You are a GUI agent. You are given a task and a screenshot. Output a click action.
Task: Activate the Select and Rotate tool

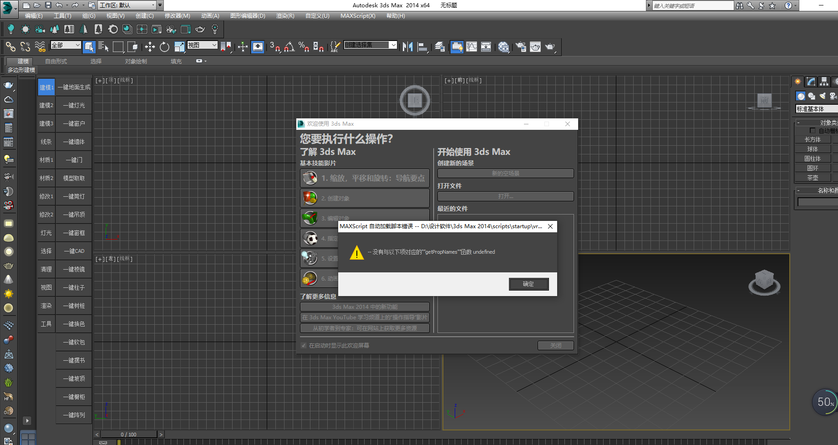point(164,46)
